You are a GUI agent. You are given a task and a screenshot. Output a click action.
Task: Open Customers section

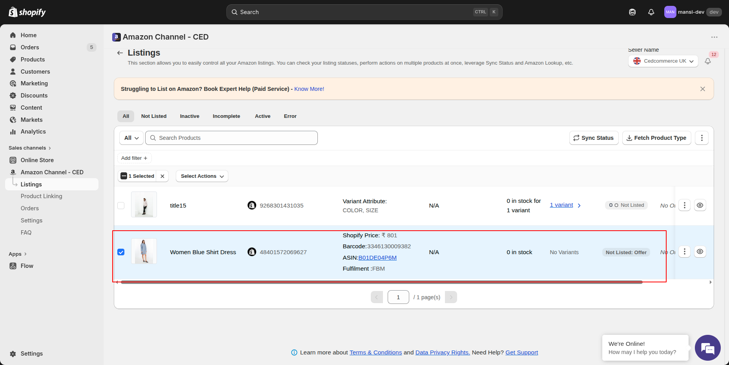click(35, 72)
